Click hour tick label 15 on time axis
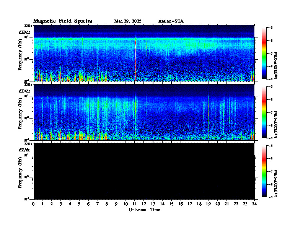This screenshot has height=234, width=303. (x=172, y=204)
